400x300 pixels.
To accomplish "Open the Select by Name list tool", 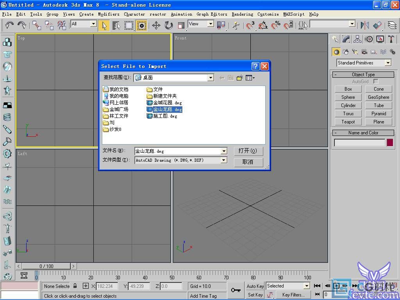I will click(116, 25).
